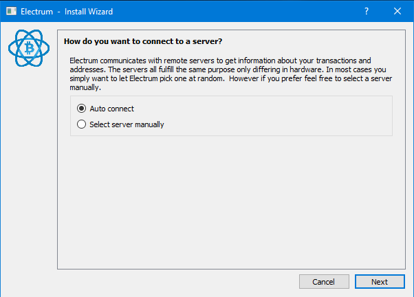Click the "Select server manually" label text
414x297 pixels.
point(127,124)
